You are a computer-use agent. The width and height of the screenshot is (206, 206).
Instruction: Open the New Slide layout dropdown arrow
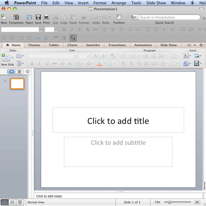tap(12, 58)
